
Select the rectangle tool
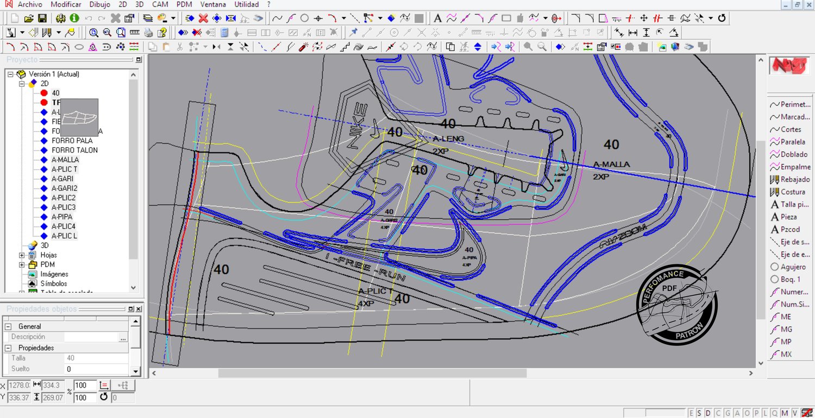point(506,18)
